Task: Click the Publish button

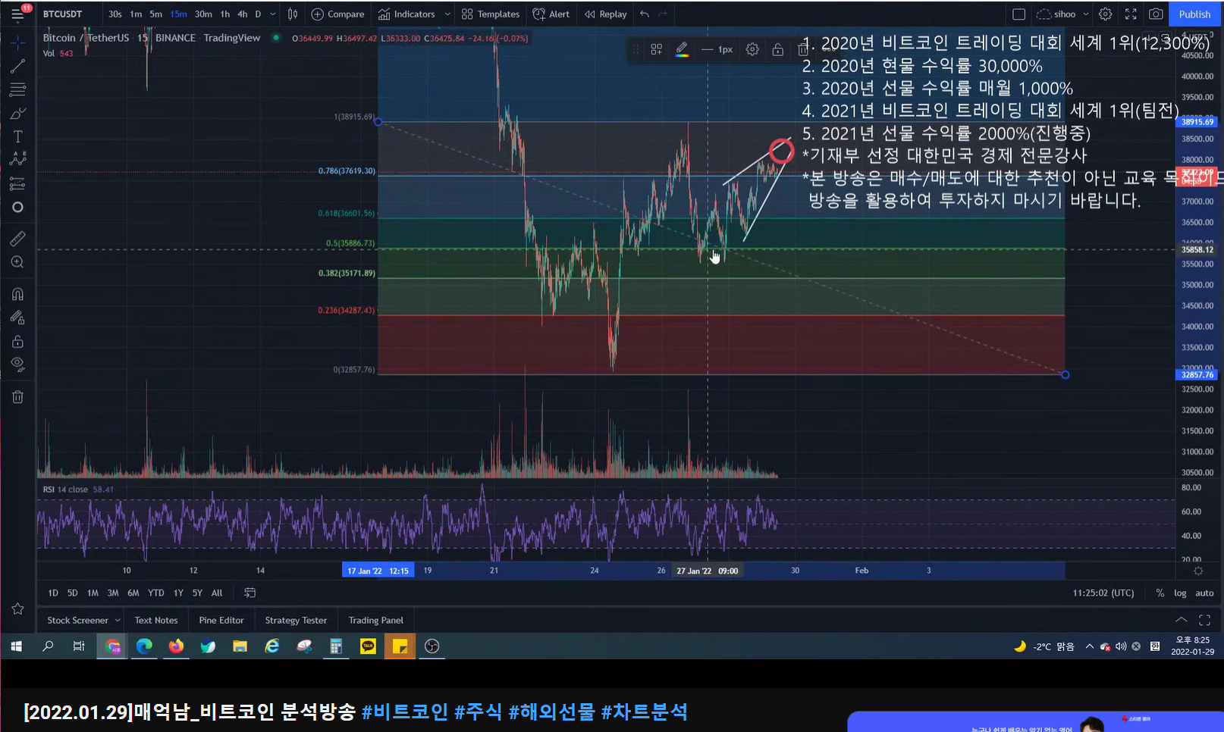Action: tap(1194, 14)
